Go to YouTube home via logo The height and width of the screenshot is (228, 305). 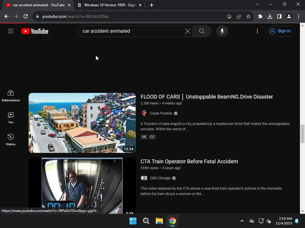click(x=35, y=31)
